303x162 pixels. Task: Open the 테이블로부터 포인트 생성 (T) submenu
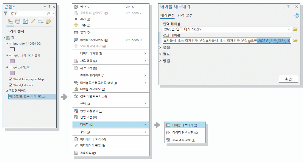(111, 83)
